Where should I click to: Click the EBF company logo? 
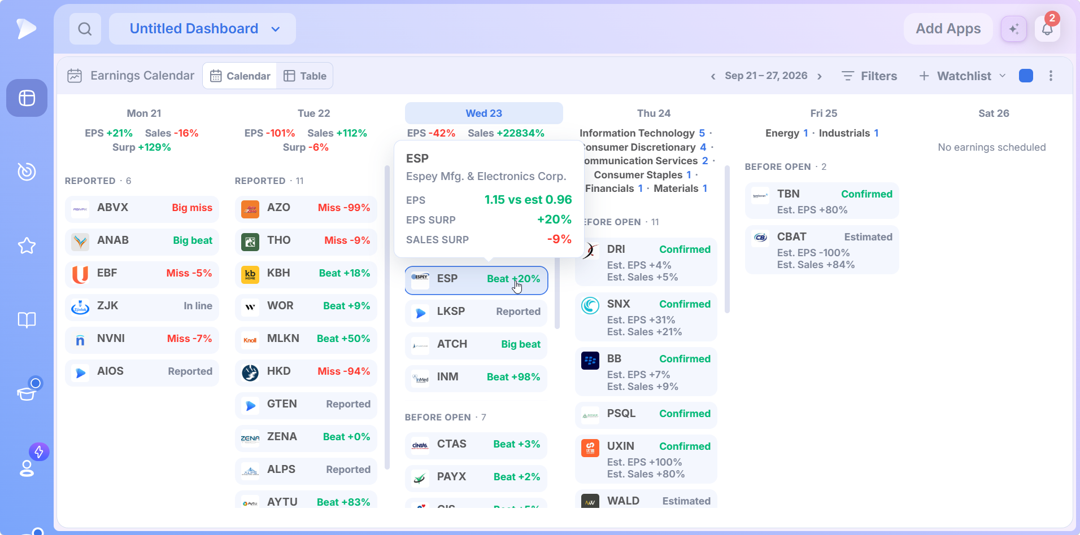[x=80, y=275]
